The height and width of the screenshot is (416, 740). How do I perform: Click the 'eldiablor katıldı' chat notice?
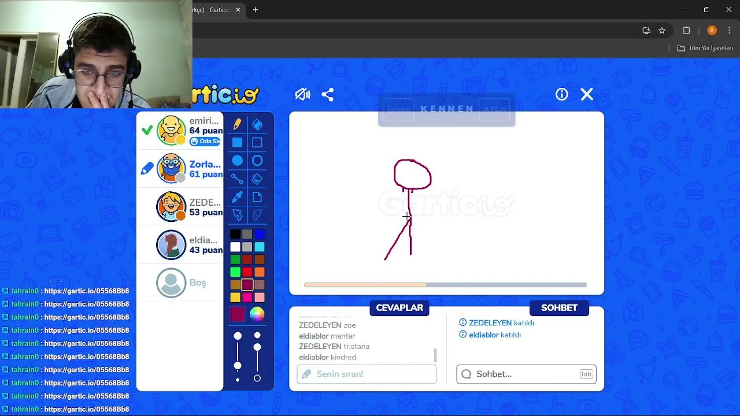[x=490, y=335]
